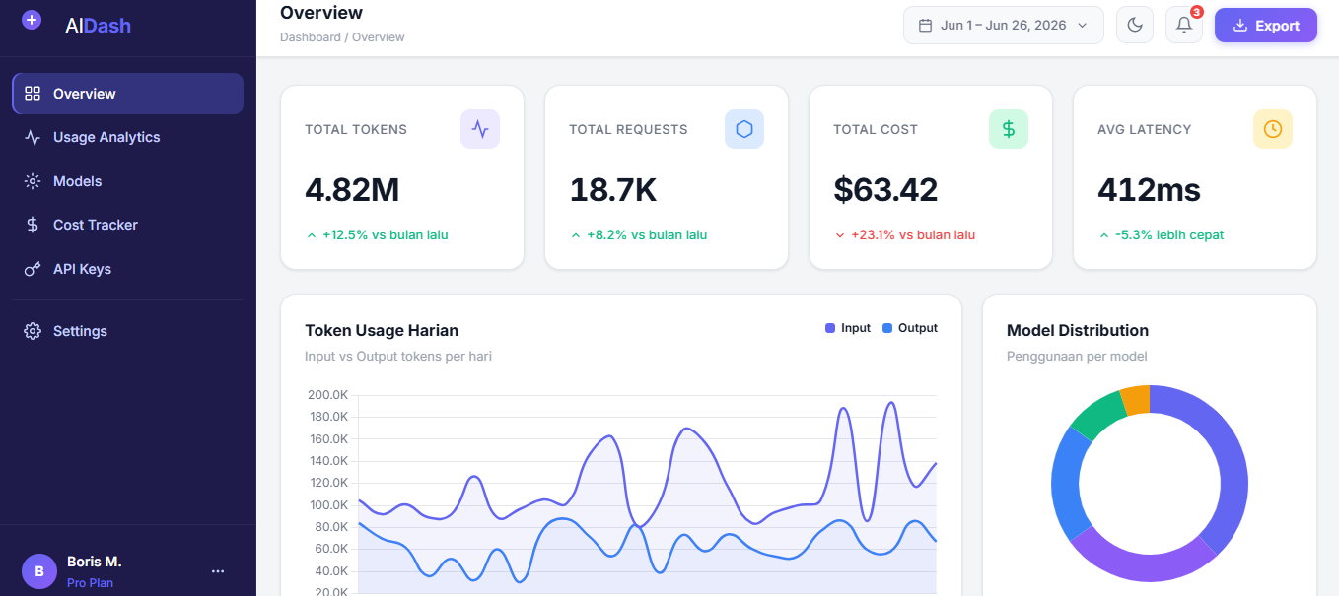Click the download icon on Export button
Image resolution: width=1339 pixels, height=596 pixels.
click(x=1240, y=26)
